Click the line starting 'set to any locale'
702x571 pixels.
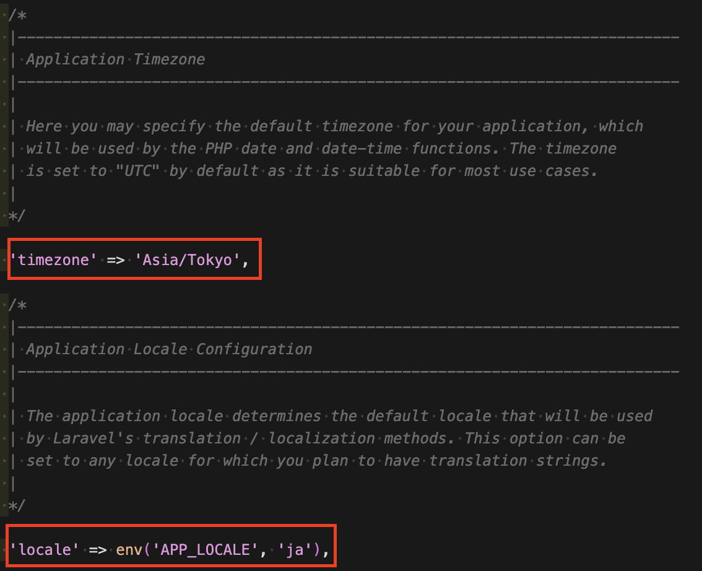pyautogui.click(x=316, y=461)
